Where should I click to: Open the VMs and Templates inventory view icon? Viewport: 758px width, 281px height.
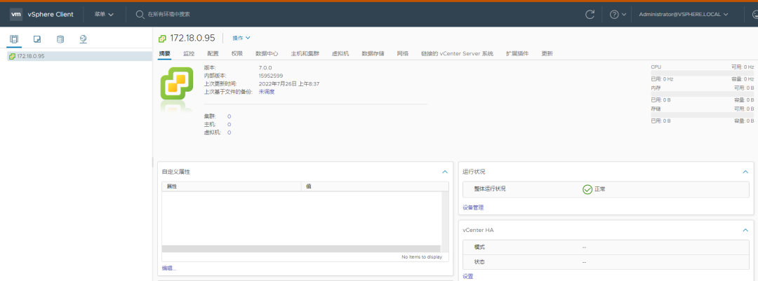click(37, 39)
